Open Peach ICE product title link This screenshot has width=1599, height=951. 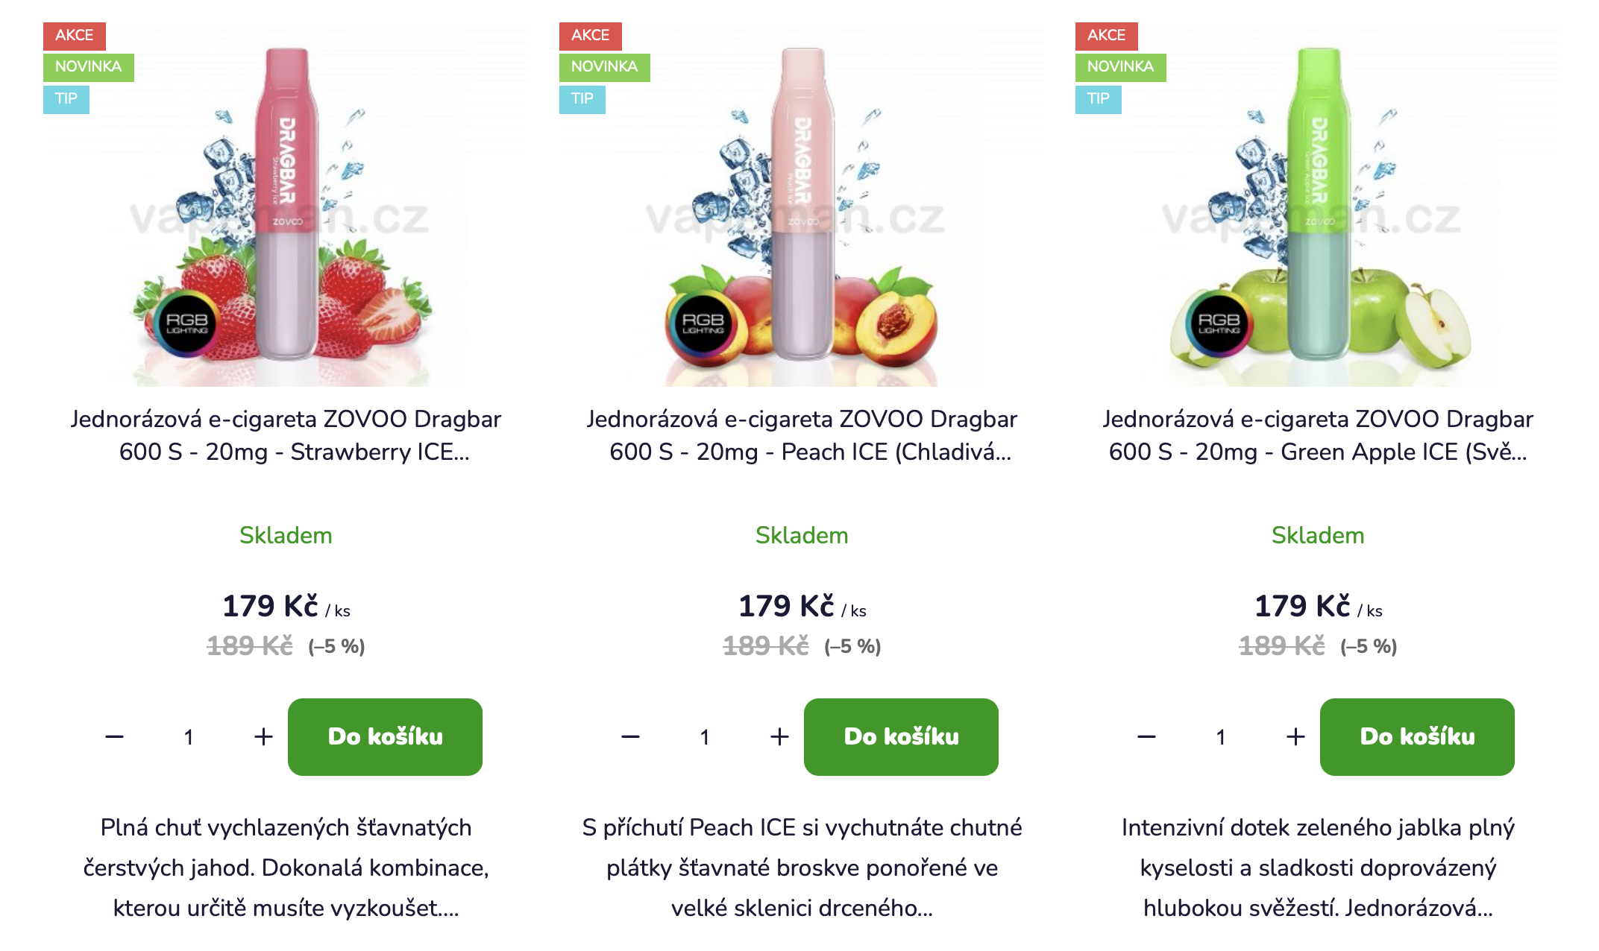point(802,435)
